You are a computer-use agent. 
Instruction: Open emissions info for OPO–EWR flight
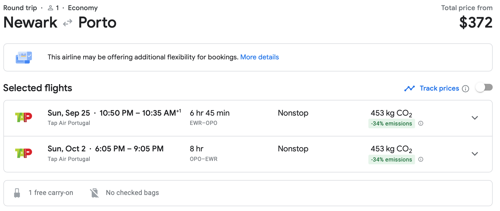point(421,159)
